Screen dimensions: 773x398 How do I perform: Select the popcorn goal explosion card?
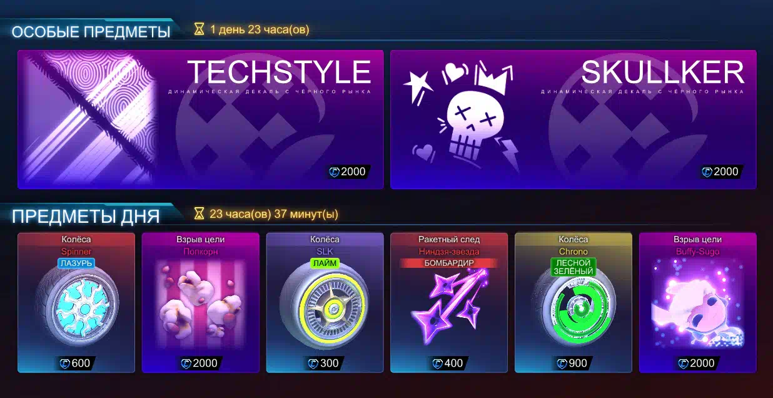pyautogui.click(x=200, y=303)
